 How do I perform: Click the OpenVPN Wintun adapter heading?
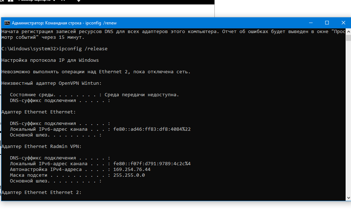tap(51, 83)
